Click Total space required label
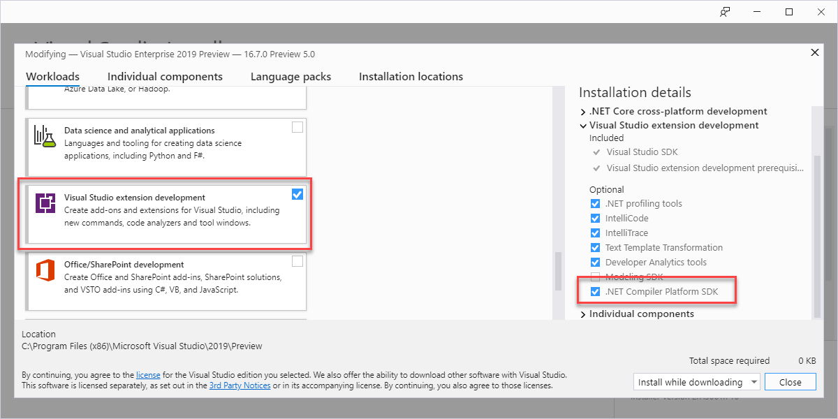838x419 pixels. [x=729, y=361]
